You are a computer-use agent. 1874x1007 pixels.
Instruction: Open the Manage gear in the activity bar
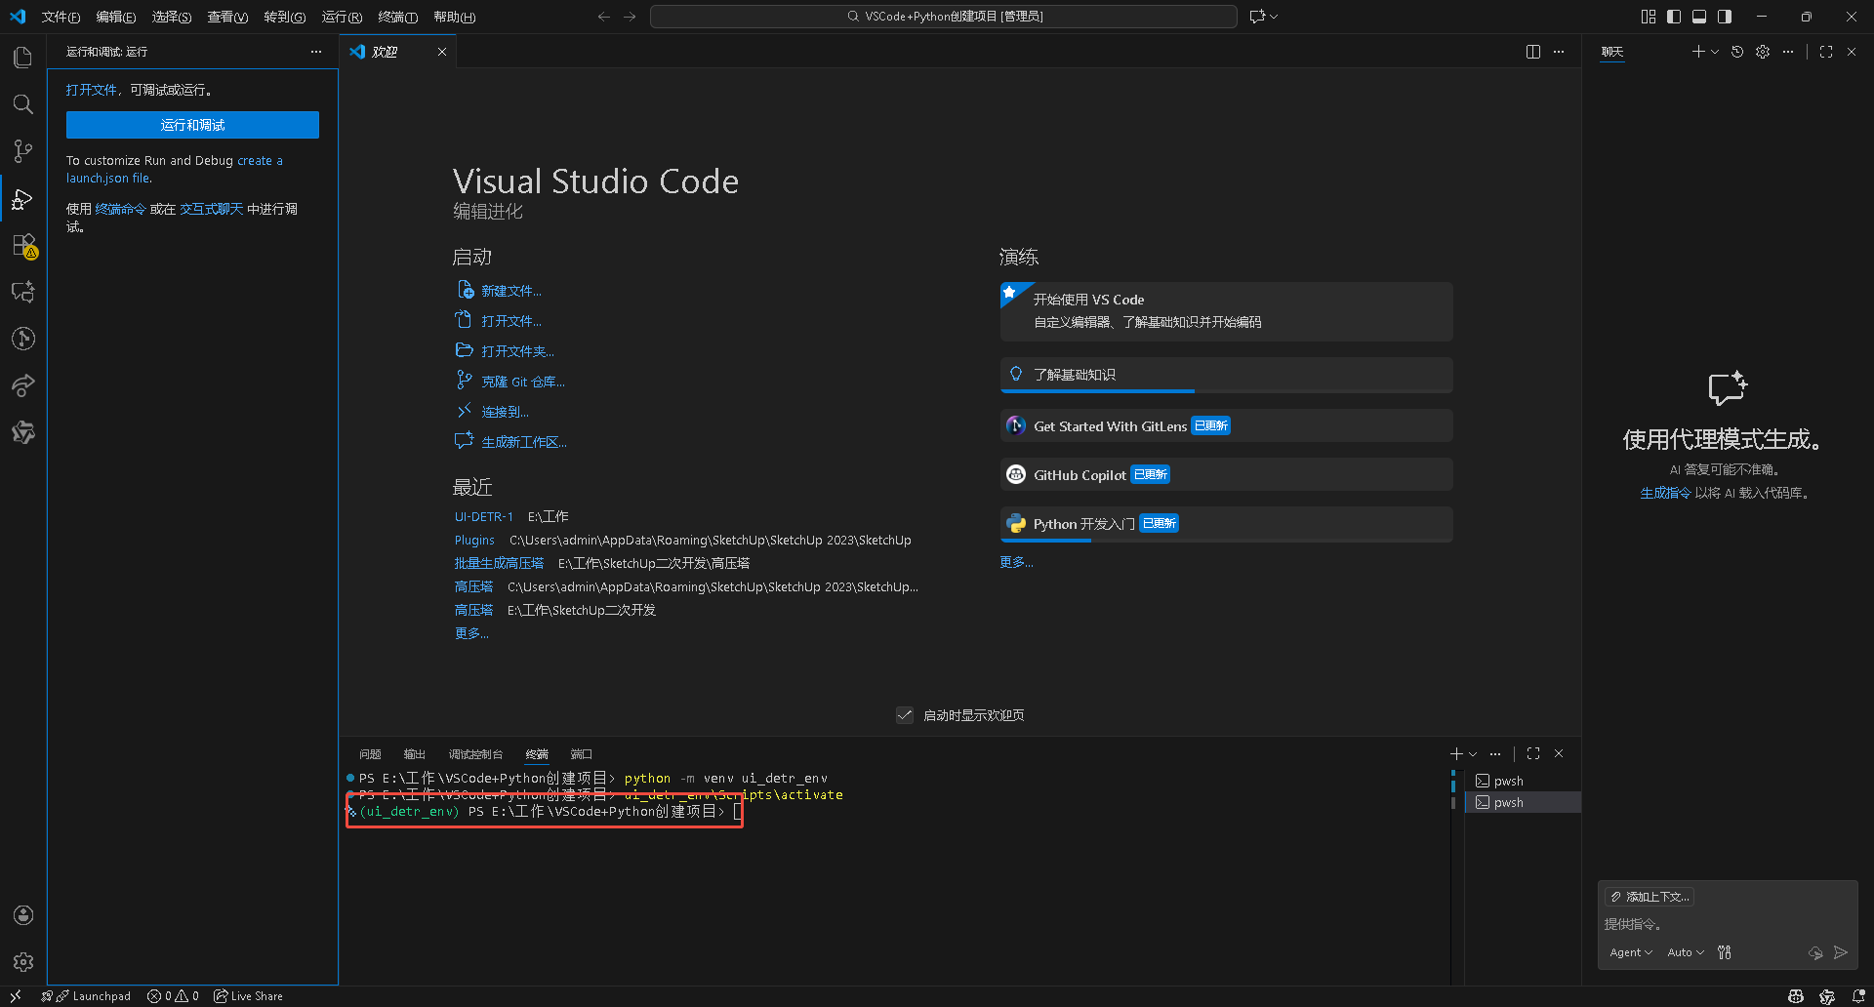(x=23, y=962)
